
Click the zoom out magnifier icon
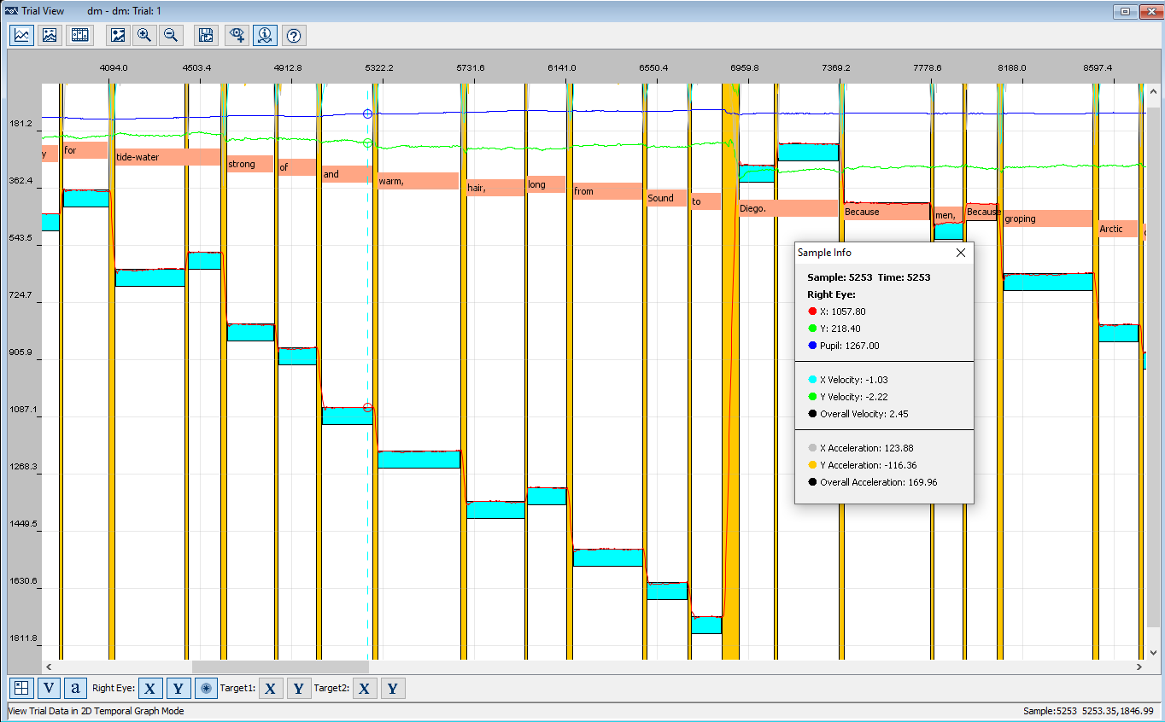coord(172,35)
